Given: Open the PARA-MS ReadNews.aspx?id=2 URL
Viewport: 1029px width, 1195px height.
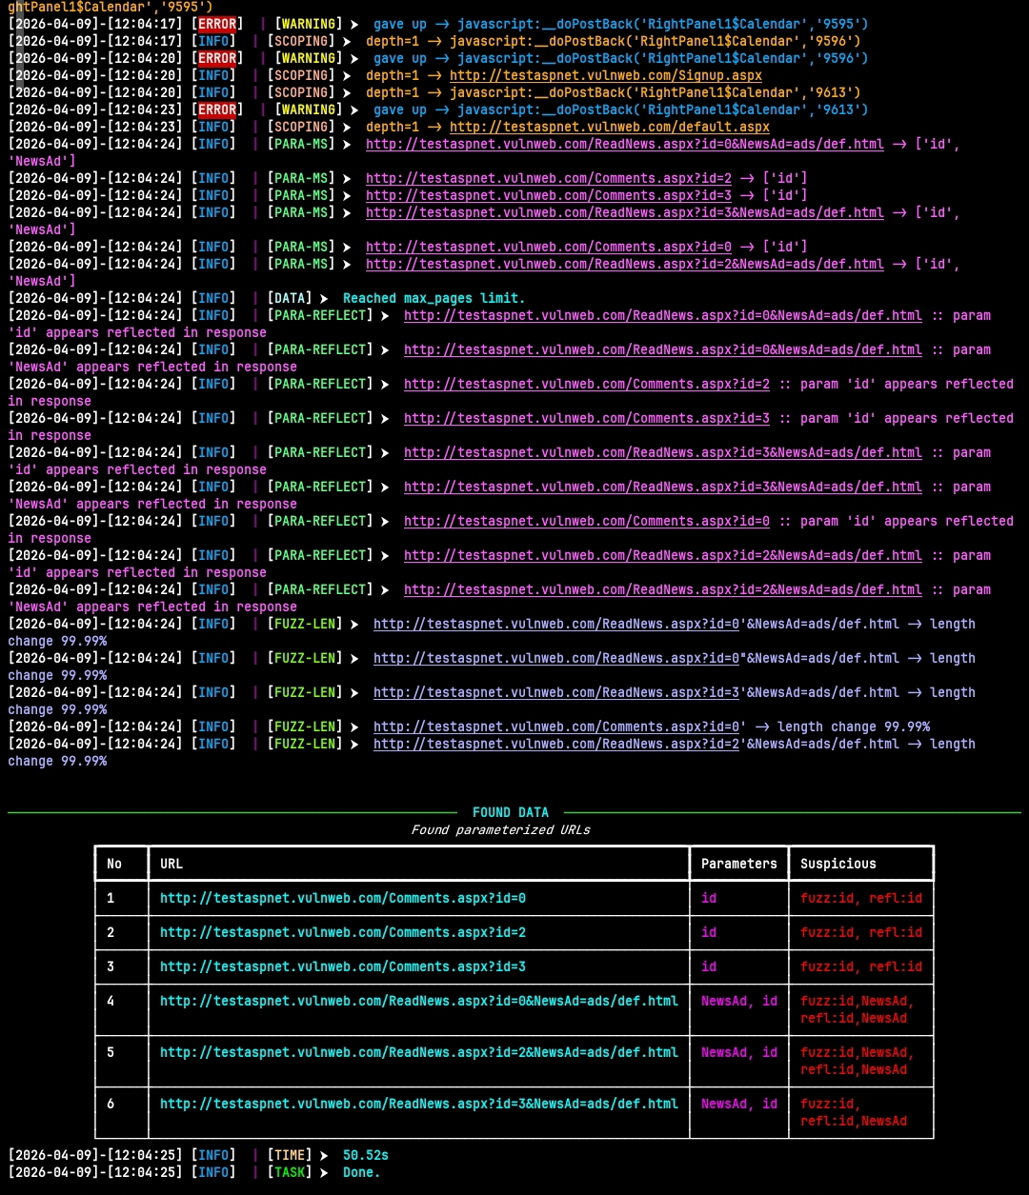Looking at the screenshot, I should pos(625,264).
